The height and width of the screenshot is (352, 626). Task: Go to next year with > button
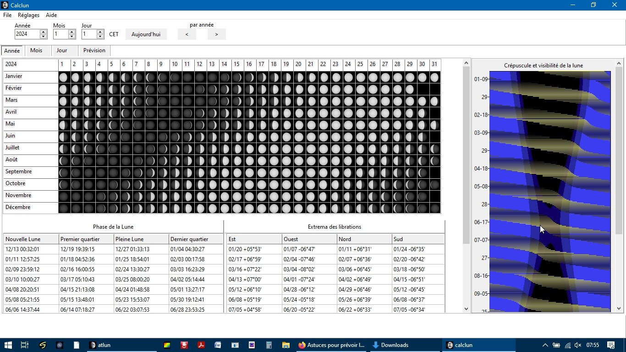[x=217, y=34]
